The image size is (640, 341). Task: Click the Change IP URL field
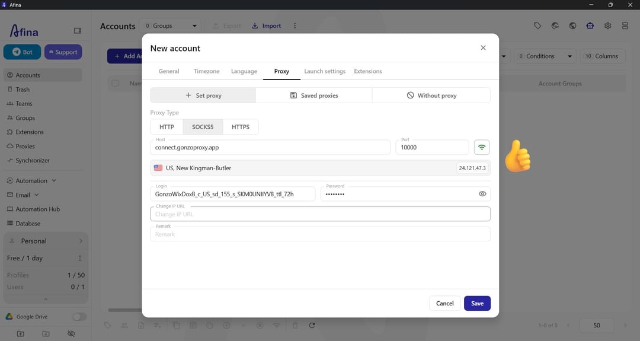[x=321, y=214]
